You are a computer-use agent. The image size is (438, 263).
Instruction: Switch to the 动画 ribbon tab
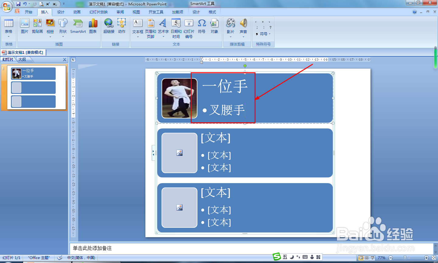(77, 12)
